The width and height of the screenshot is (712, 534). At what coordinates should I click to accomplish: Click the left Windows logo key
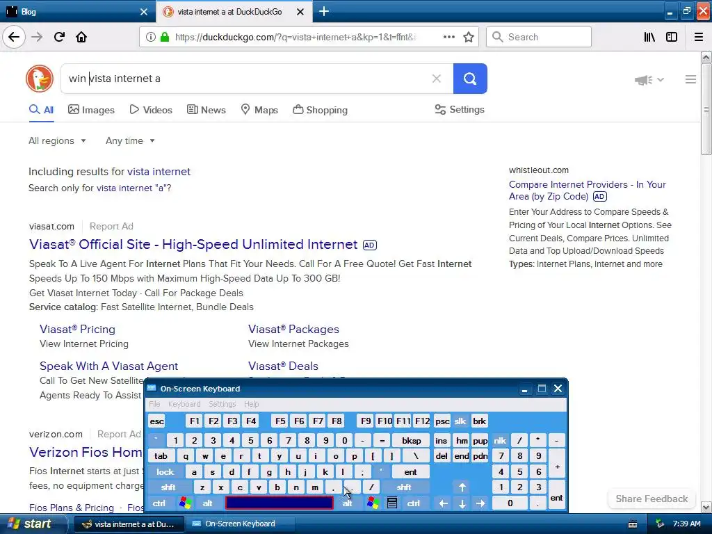pyautogui.click(x=185, y=503)
